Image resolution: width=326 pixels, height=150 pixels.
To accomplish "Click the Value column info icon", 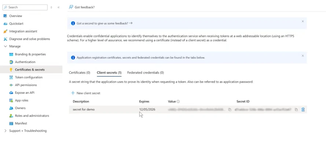I will (x=178, y=102).
